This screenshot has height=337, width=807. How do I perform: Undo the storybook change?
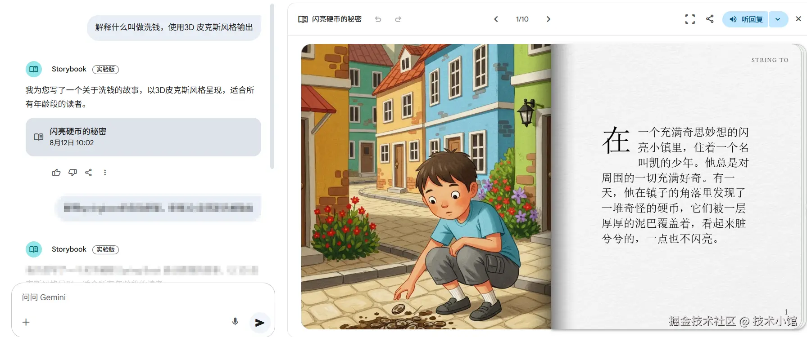(x=378, y=19)
